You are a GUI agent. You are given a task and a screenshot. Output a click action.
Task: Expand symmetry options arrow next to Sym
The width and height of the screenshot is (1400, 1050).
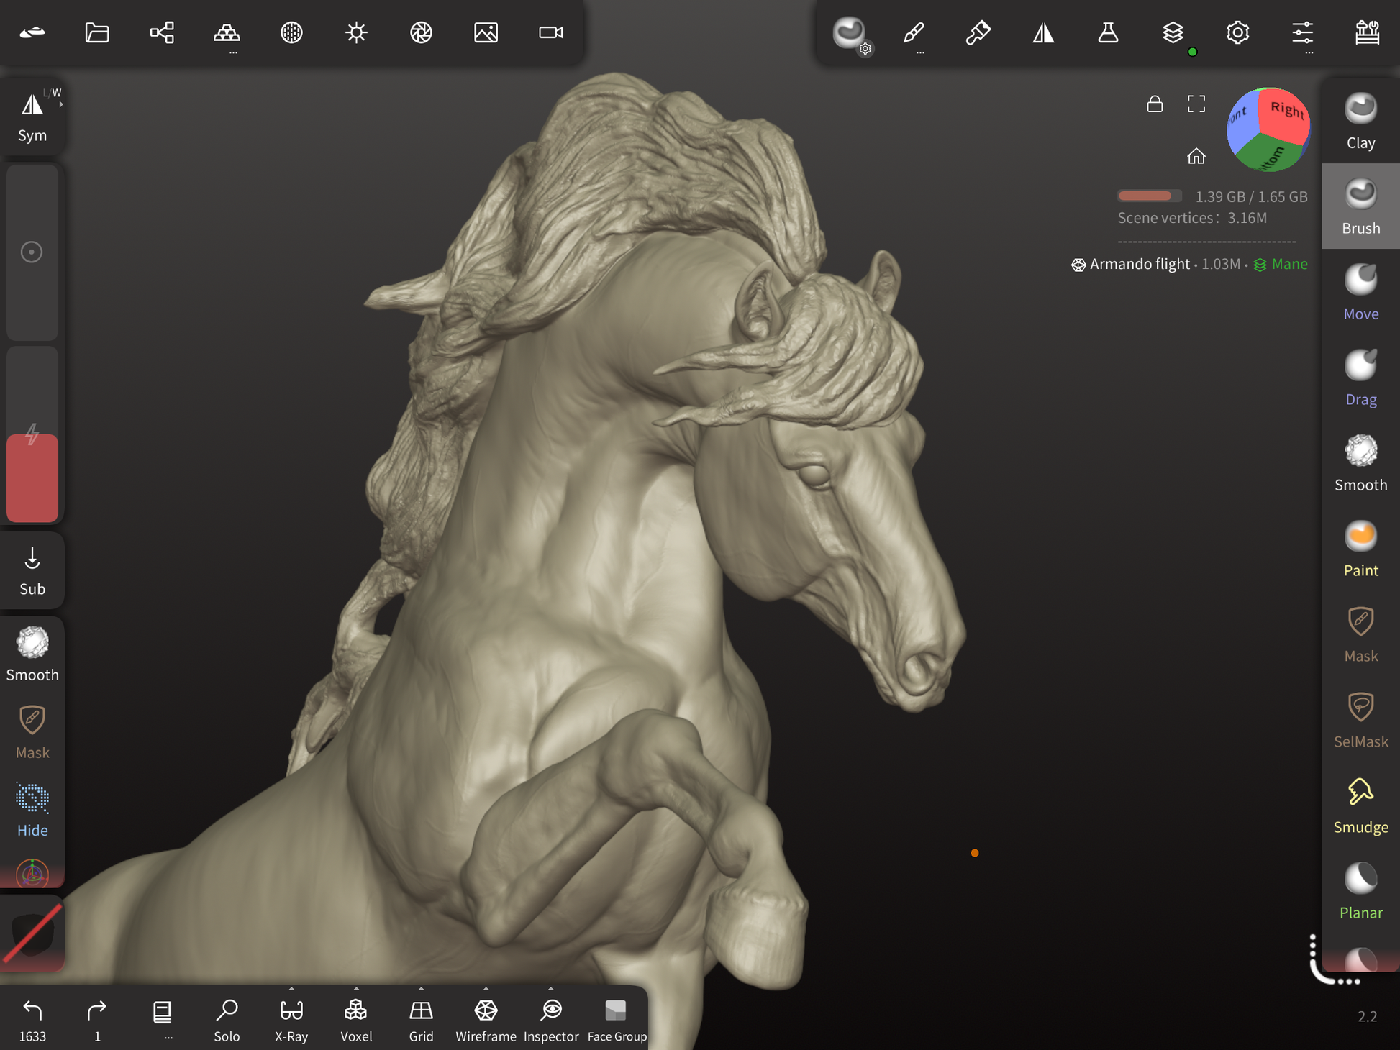61,105
